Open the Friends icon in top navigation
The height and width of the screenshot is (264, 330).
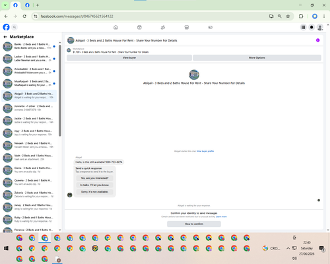[163, 27]
